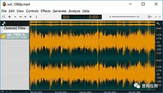Adjust the volume slider in toolbar
The width and height of the screenshot is (163, 93).
coord(124,17)
